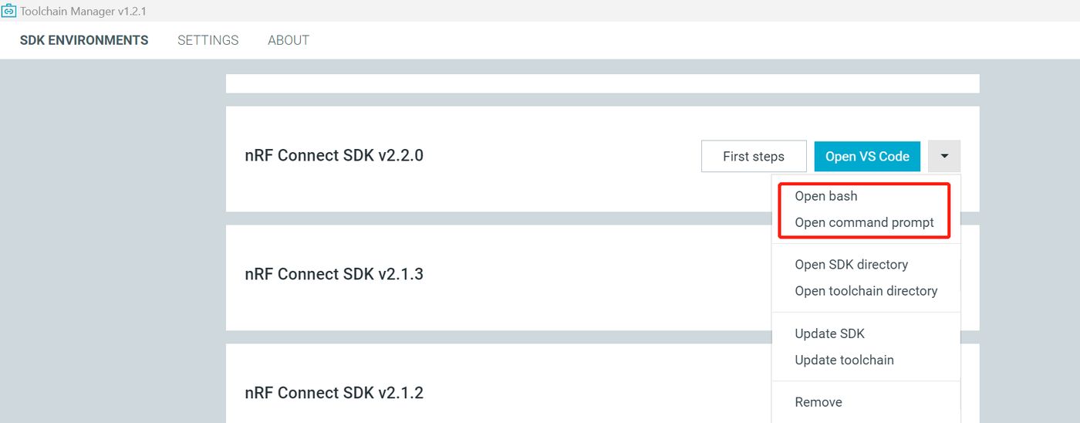Click the Toolchain Manager app icon
1080x423 pixels.
point(8,11)
